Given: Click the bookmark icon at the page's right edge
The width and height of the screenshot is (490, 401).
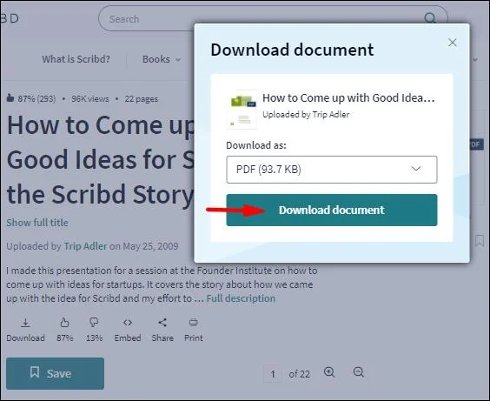Looking at the screenshot, I should tap(480, 241).
